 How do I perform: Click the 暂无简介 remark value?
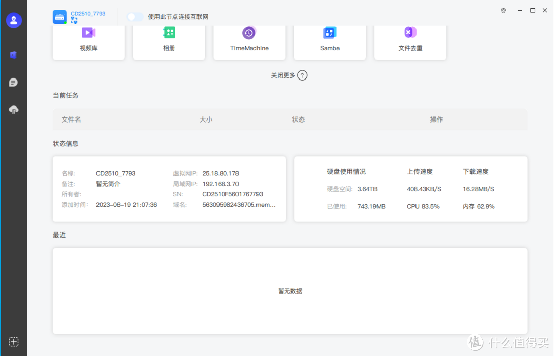click(108, 184)
